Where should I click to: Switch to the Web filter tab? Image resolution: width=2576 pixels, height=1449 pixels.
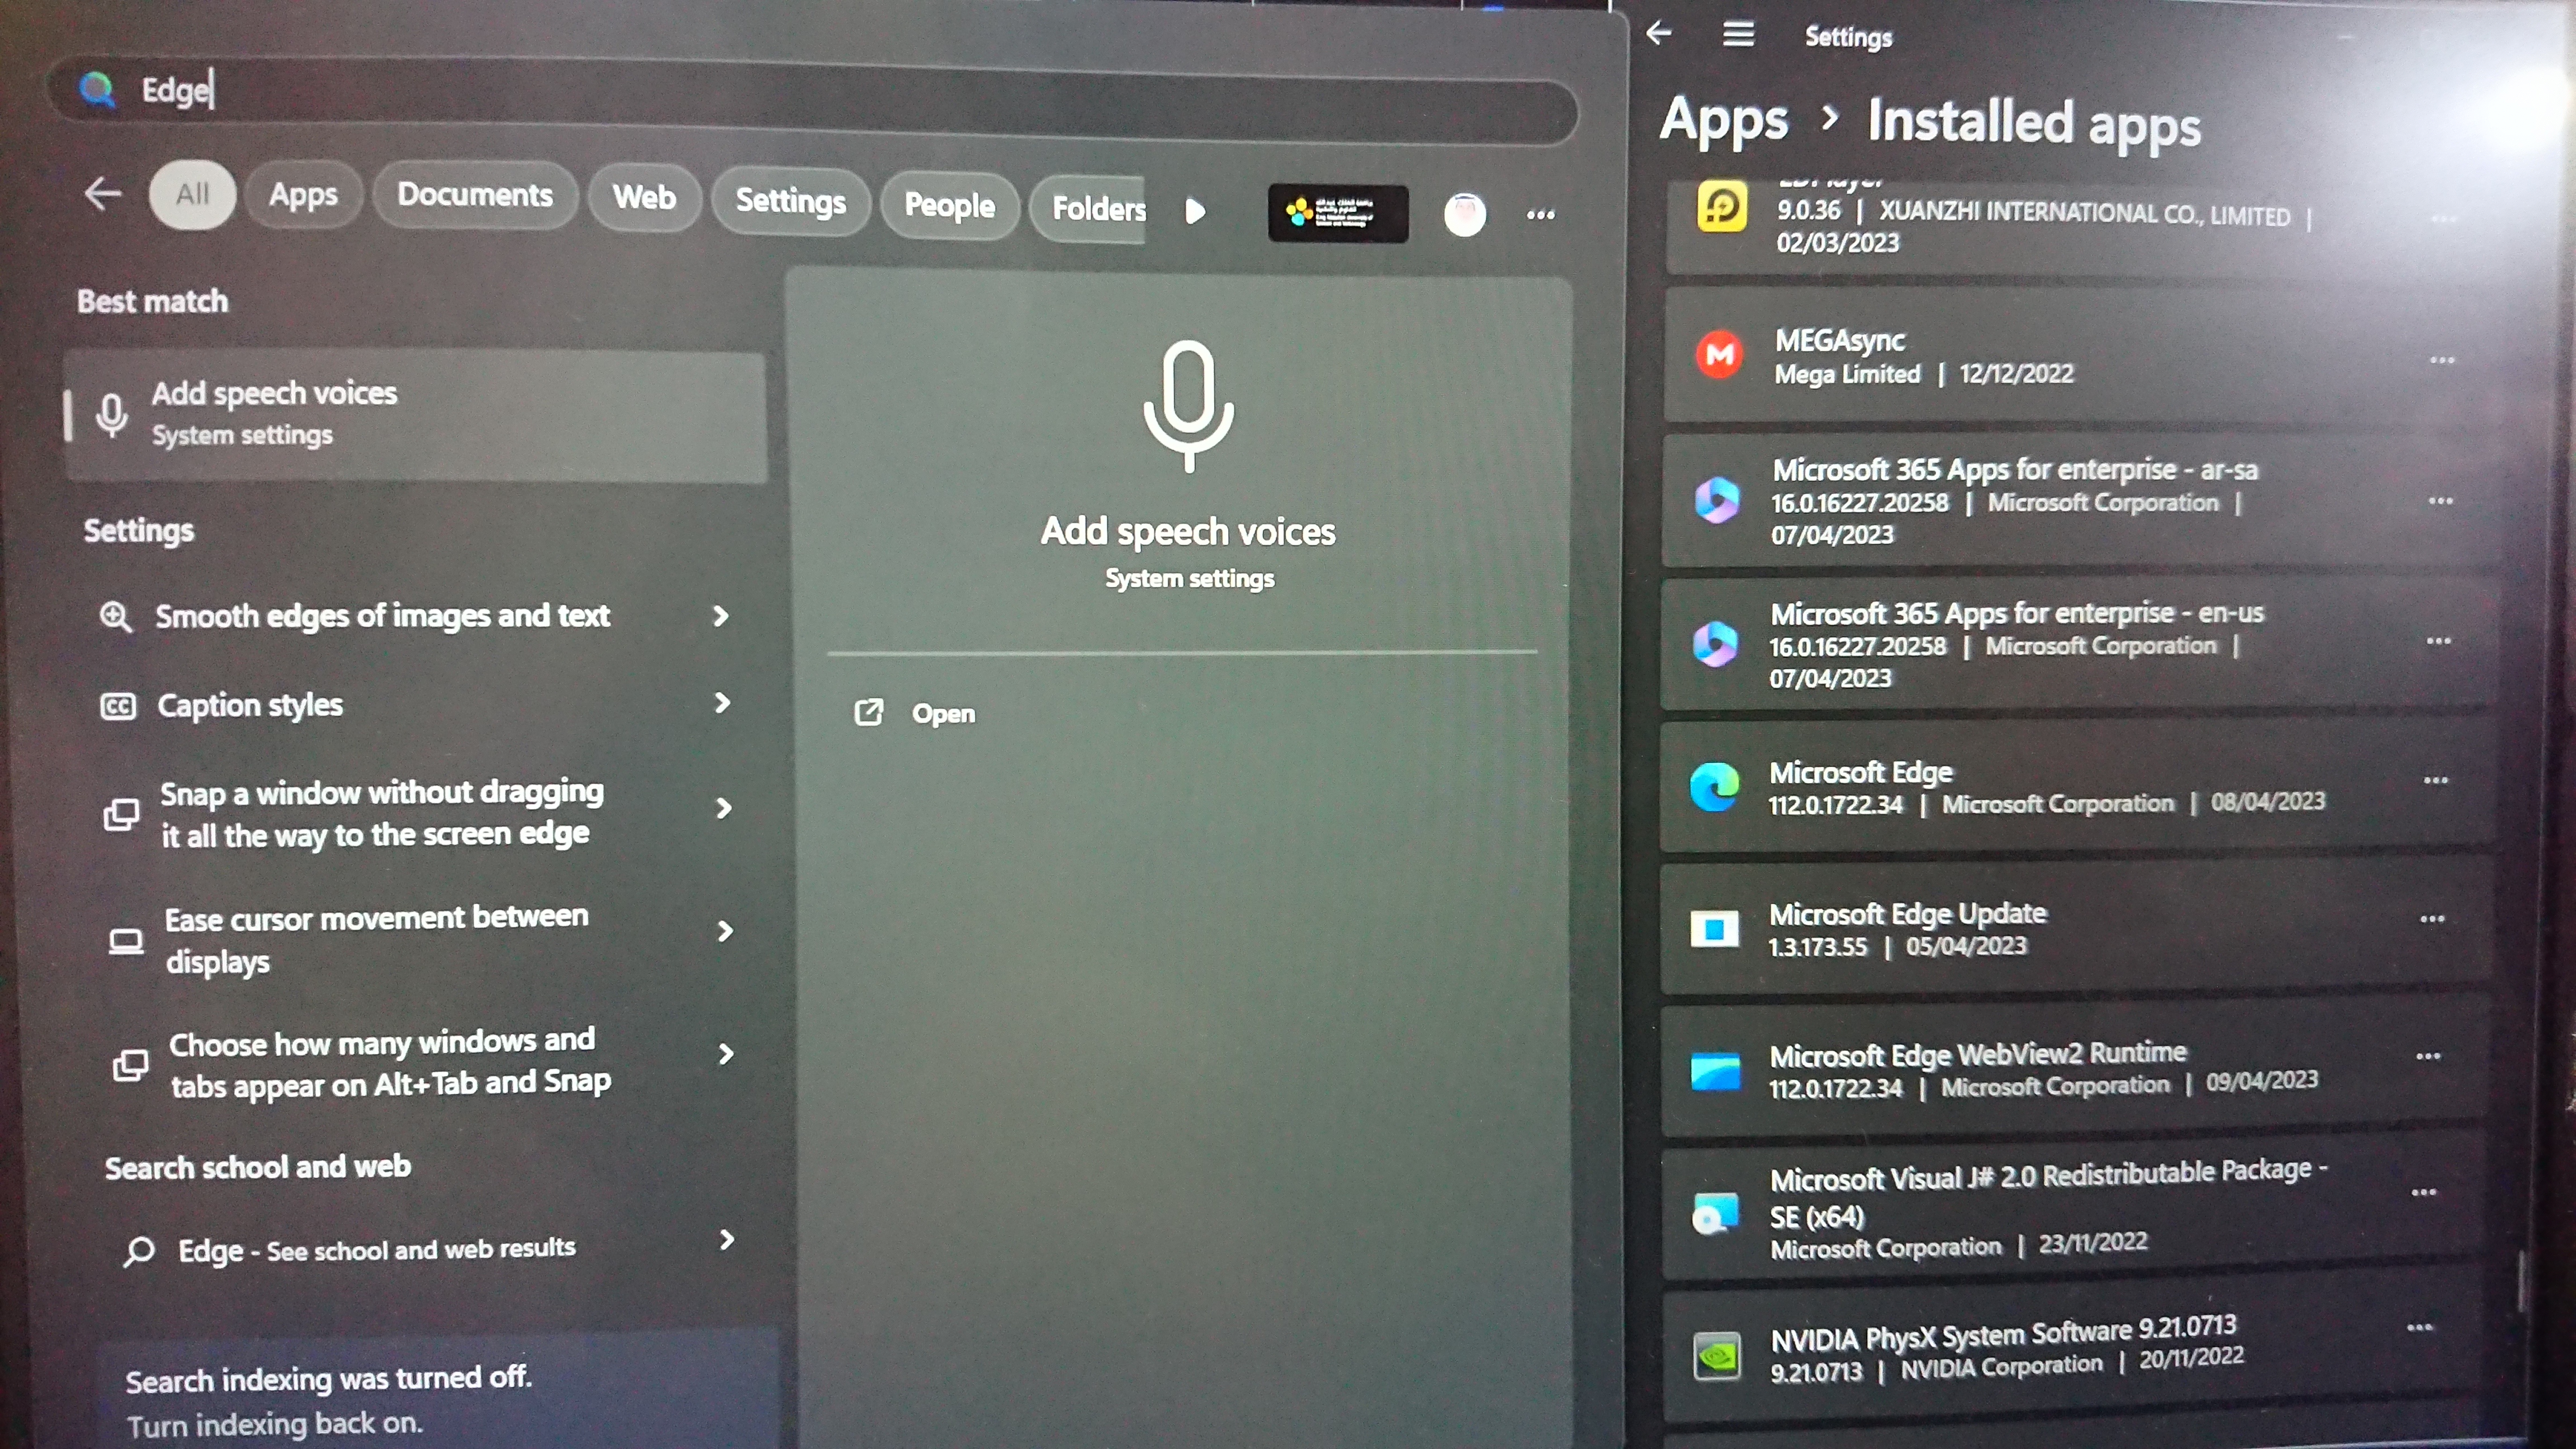[x=644, y=198]
